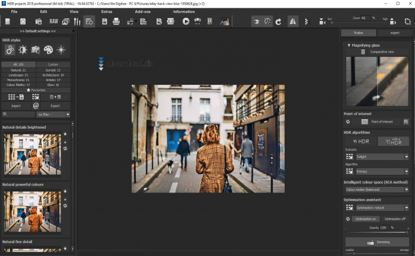Image resolution: width=415 pixels, height=256 pixels.
Task: Open the image sequence stack icon
Action: coord(66,22)
